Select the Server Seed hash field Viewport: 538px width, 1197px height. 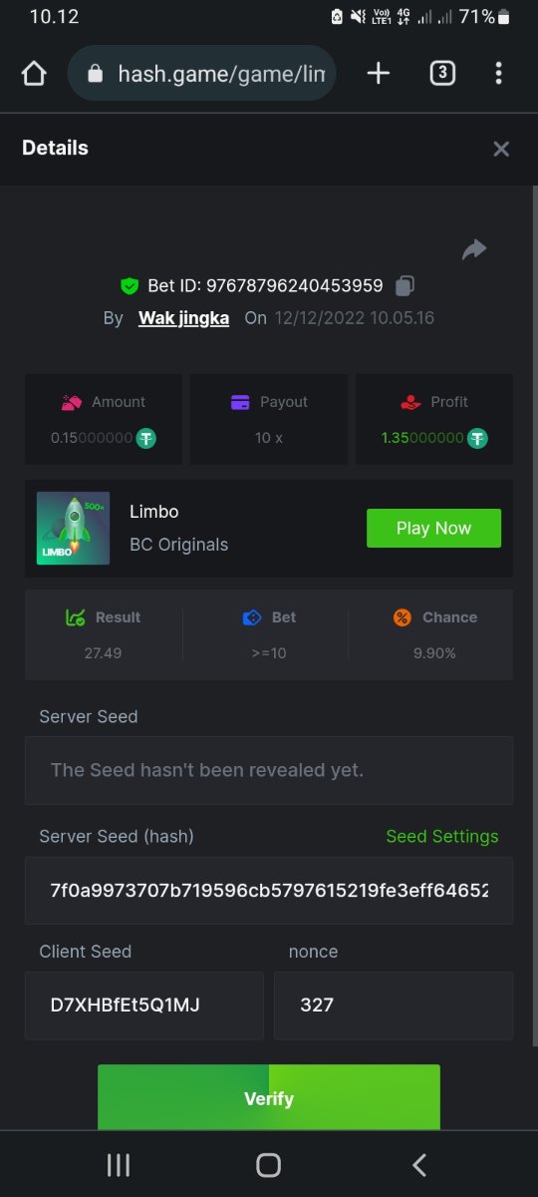click(x=269, y=890)
